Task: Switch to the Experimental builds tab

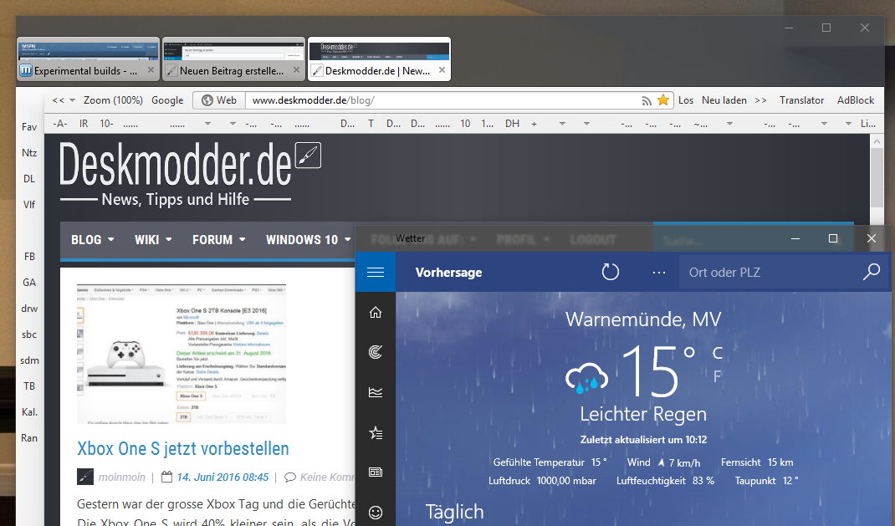Action: tap(88, 59)
